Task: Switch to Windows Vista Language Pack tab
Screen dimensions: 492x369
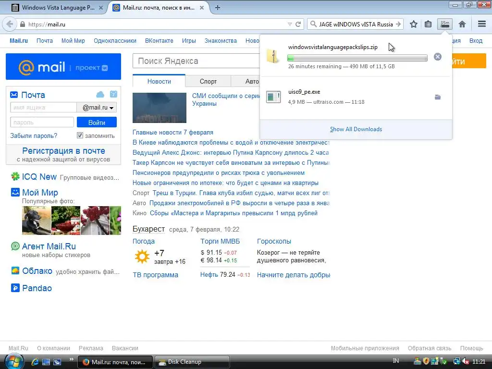Action: tap(58, 8)
